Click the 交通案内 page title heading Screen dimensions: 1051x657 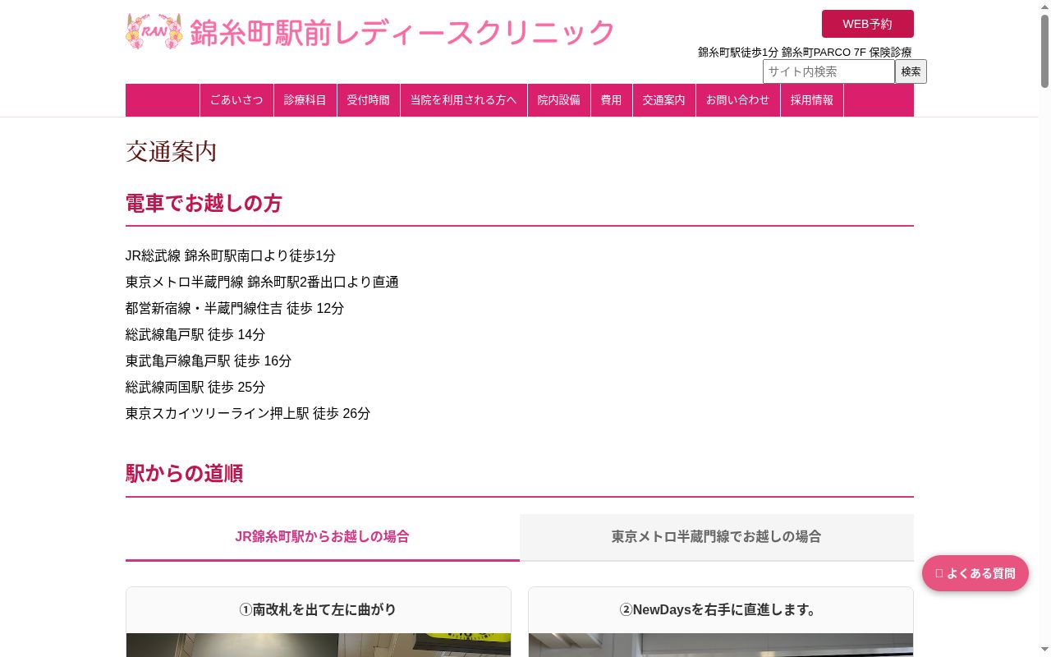coord(172,152)
